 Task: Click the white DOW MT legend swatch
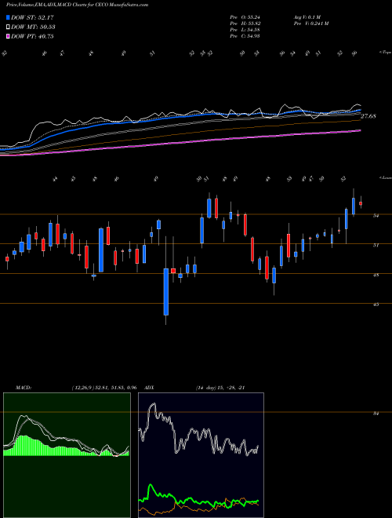9,27
